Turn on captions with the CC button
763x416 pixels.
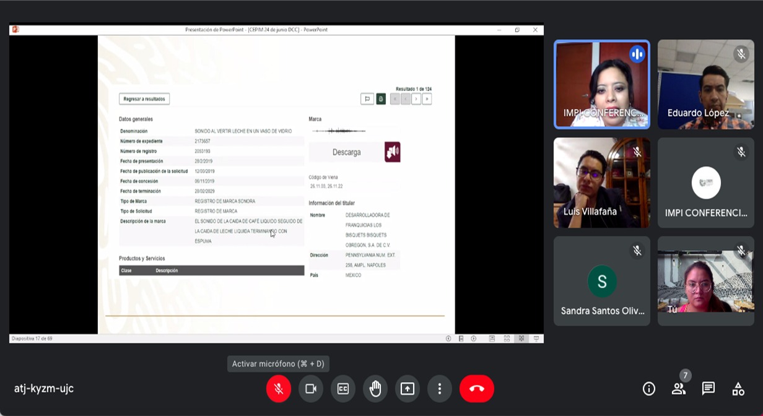343,389
